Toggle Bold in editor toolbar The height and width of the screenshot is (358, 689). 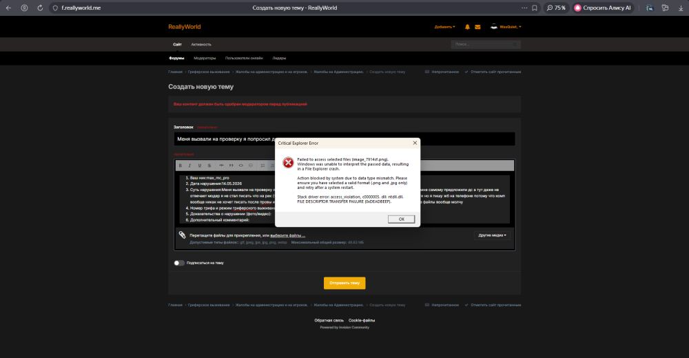[x=180, y=166]
